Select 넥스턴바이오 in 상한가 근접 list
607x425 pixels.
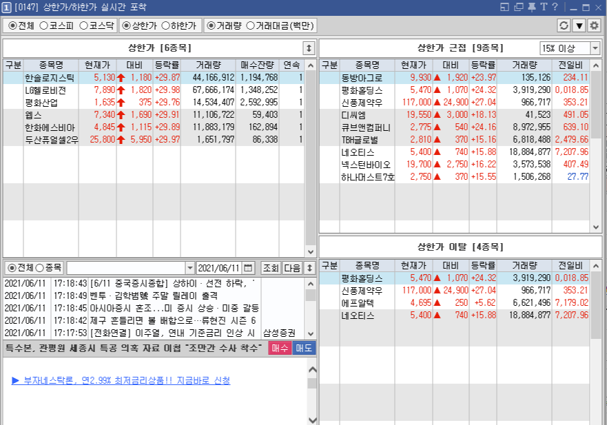[455, 165]
